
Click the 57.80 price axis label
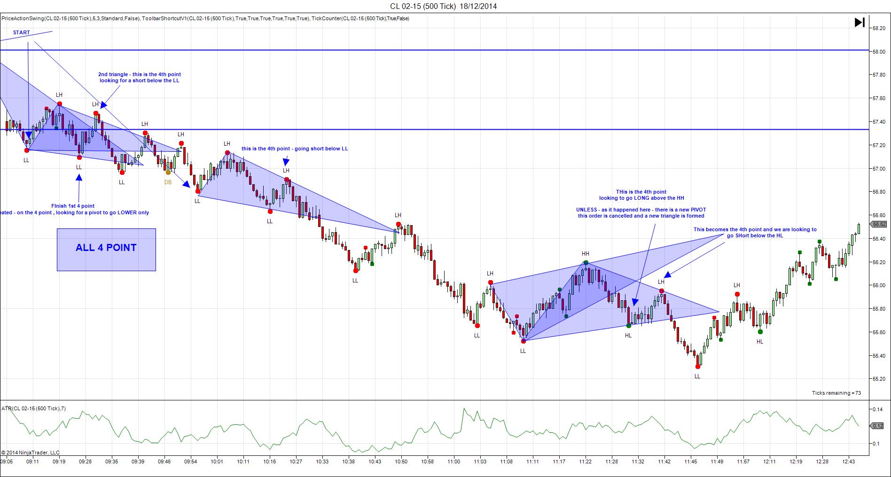(x=879, y=75)
